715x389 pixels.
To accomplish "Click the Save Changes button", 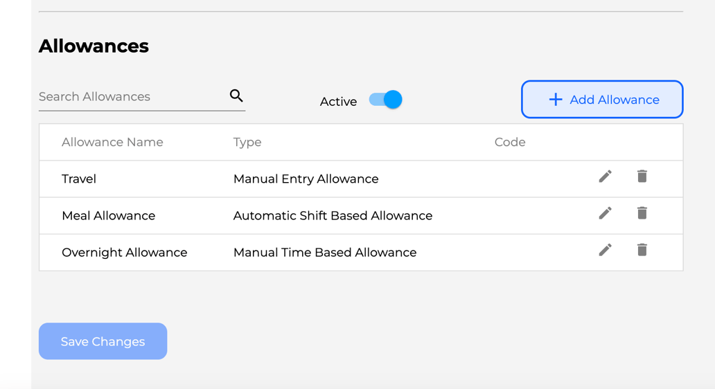I will pyautogui.click(x=103, y=341).
